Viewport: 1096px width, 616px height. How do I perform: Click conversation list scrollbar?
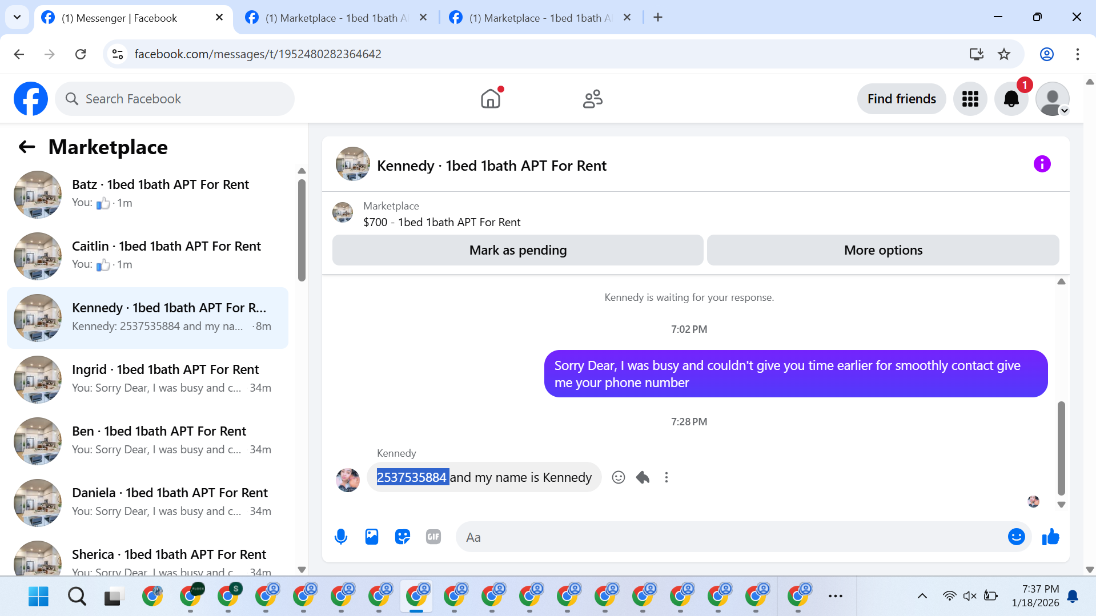[x=302, y=231]
